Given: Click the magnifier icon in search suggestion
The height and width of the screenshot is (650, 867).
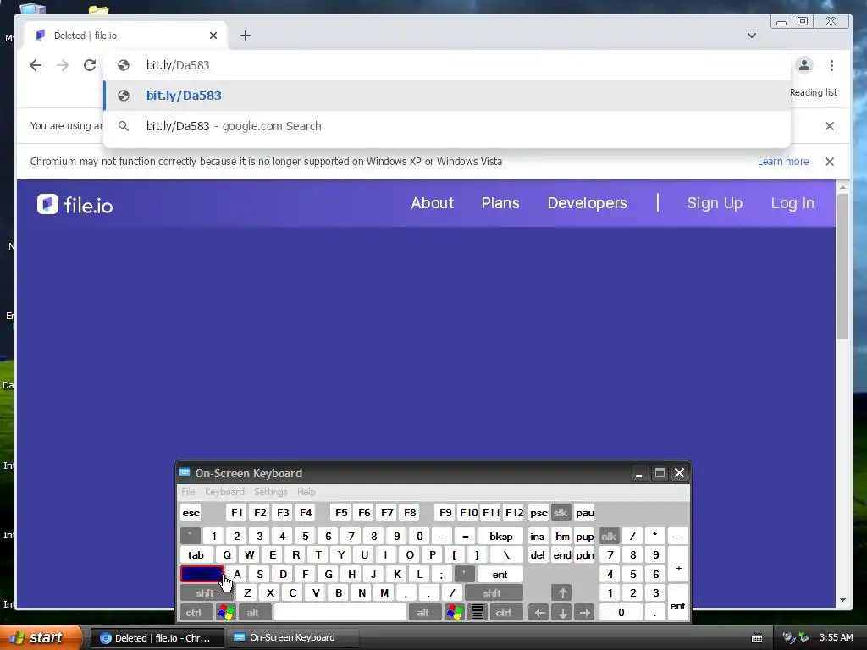Looking at the screenshot, I should click(x=124, y=126).
